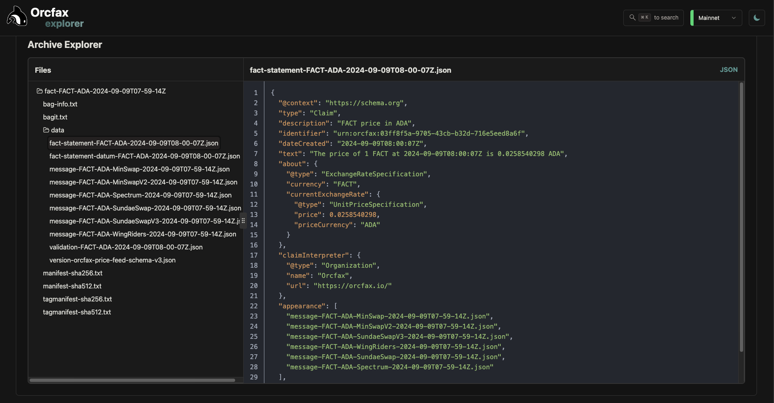This screenshot has width=774, height=403.
Task: Open message-FACT-ADA-SundaeSwap-2024 json file
Action: (145, 208)
